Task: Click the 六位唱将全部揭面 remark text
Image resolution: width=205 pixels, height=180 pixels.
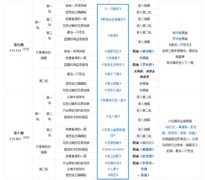Action: [180, 121]
